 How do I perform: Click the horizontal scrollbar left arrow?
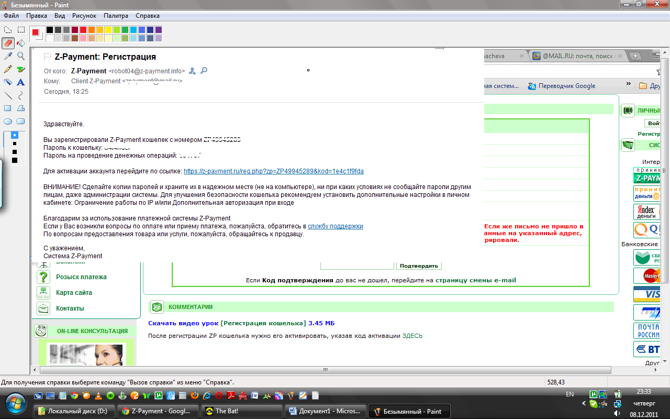tap(36, 369)
